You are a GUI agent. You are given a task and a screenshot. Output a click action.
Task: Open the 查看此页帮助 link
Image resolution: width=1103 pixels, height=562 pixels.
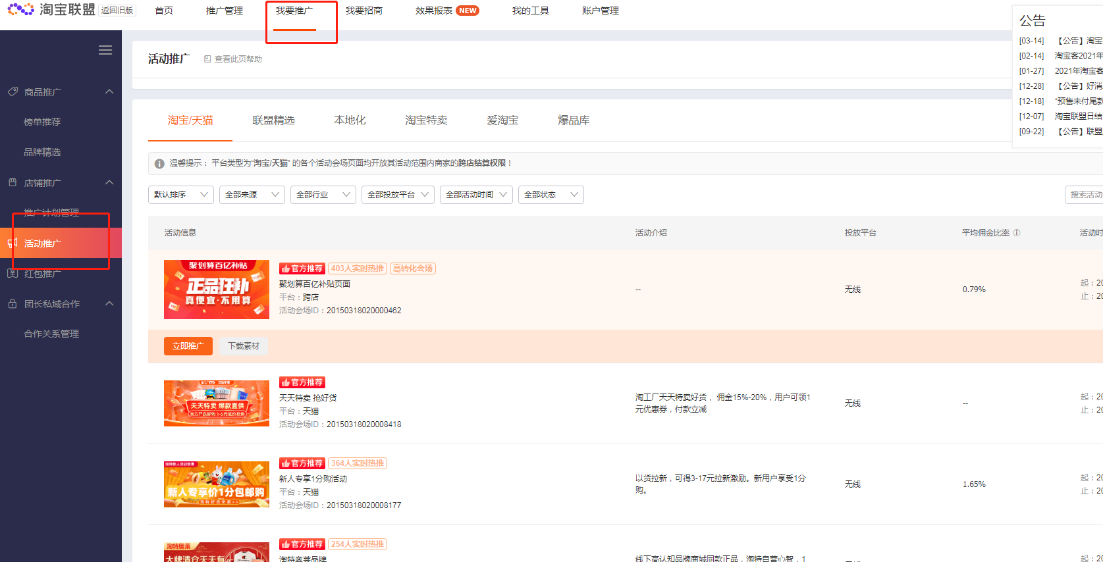tap(238, 59)
